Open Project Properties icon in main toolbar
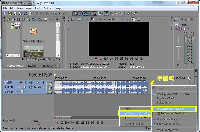Viewport: 200px width, 132px height. click(x=30, y=14)
